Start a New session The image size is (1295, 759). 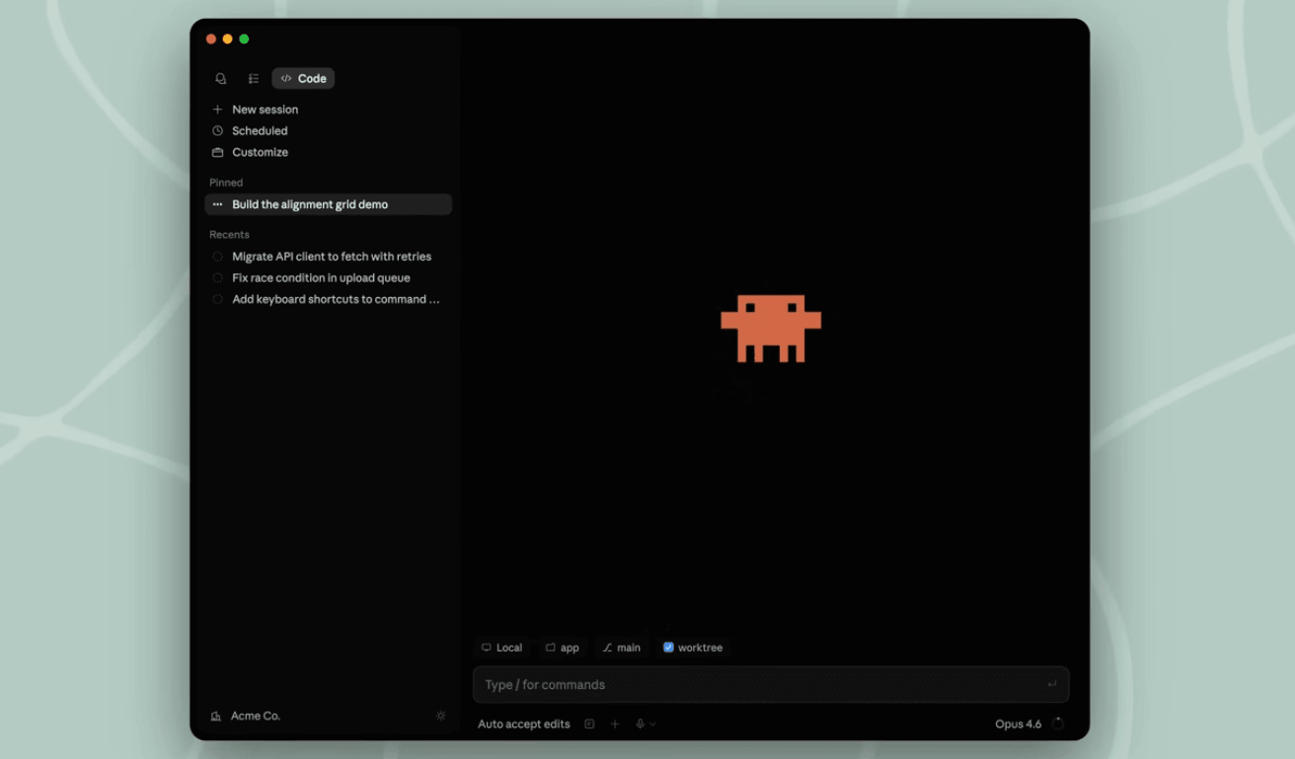tap(265, 110)
